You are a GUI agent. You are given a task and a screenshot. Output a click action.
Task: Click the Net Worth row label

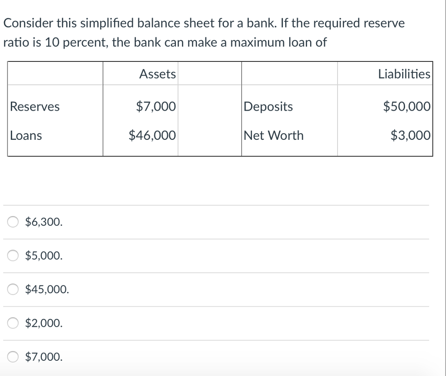point(273,135)
